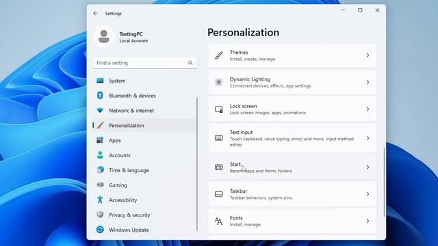Click the Apps icon in sidebar

pos(100,140)
